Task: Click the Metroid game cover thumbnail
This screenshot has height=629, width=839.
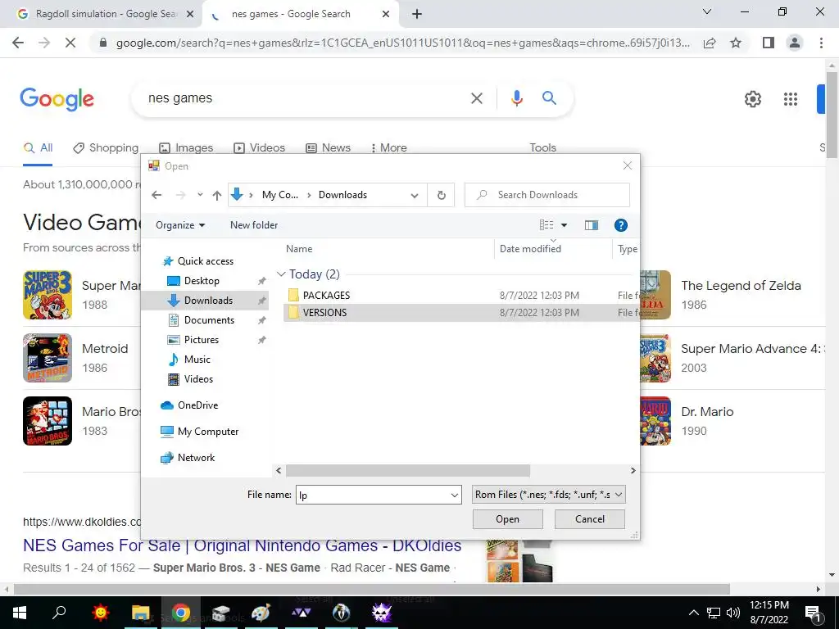Action: click(x=48, y=358)
